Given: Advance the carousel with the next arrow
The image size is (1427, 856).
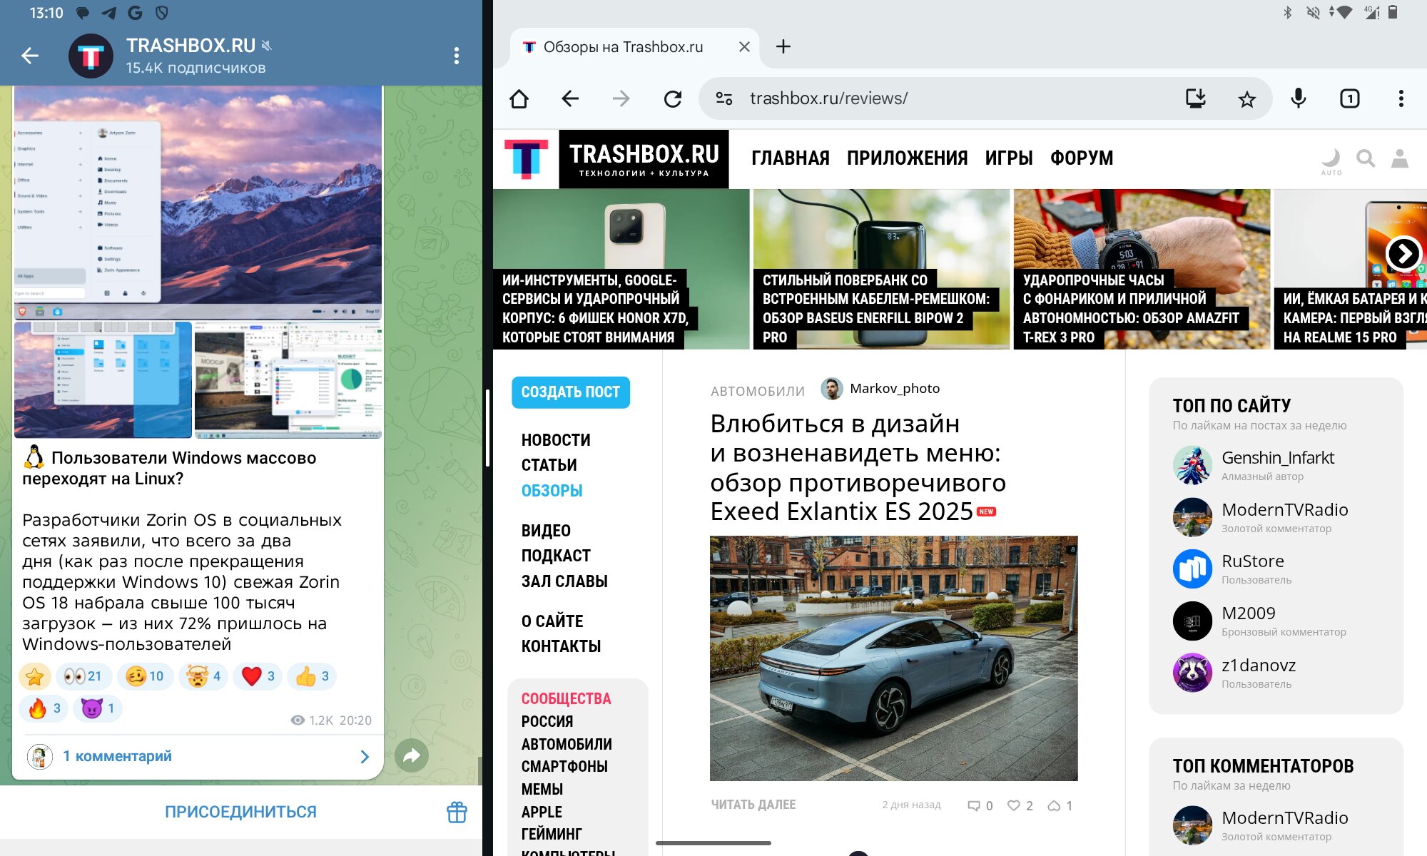Looking at the screenshot, I should [1403, 253].
